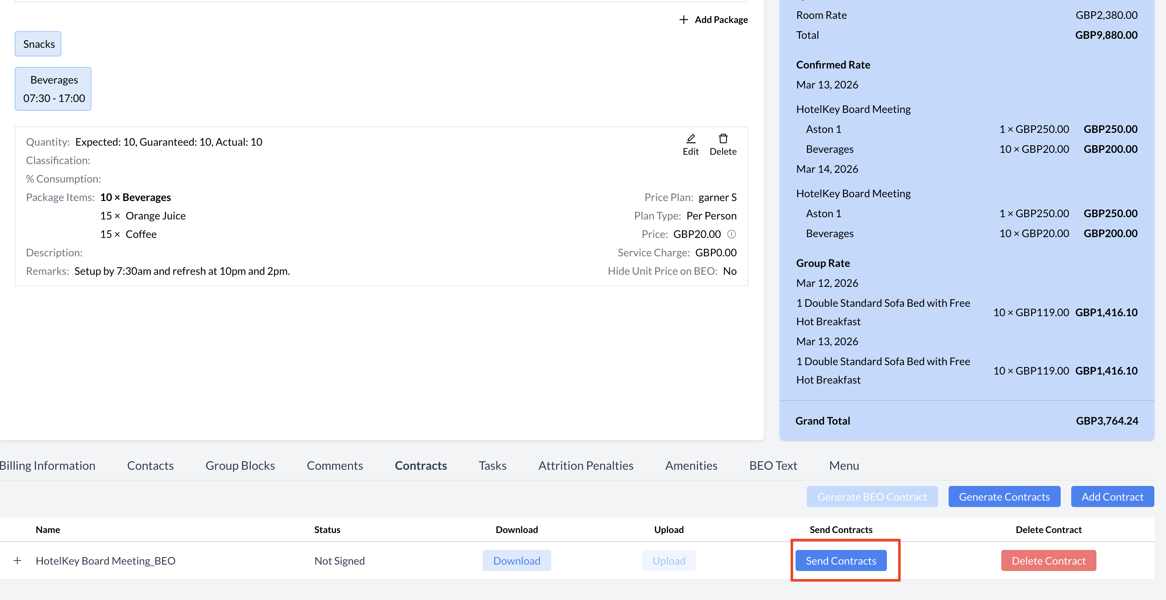Expand the HotelKey Board Meeting_BEO row
The image size is (1166, 600).
[x=17, y=560]
